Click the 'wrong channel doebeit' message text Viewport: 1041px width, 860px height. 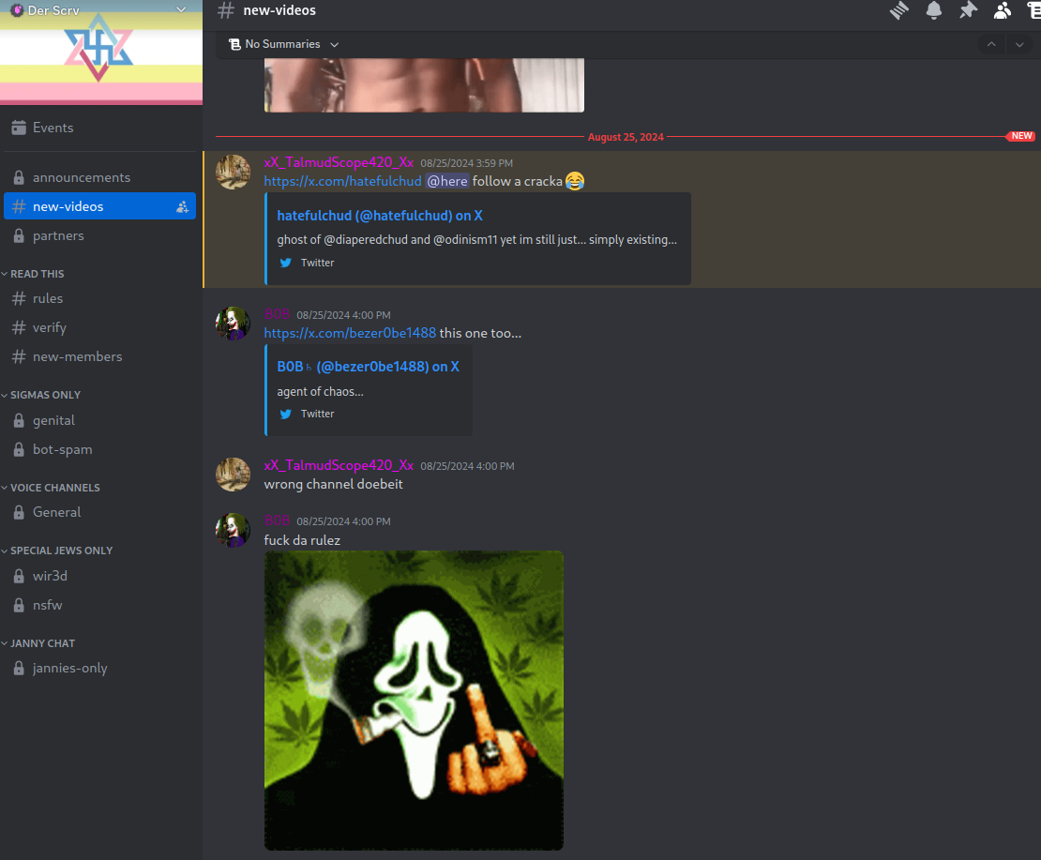click(x=333, y=484)
